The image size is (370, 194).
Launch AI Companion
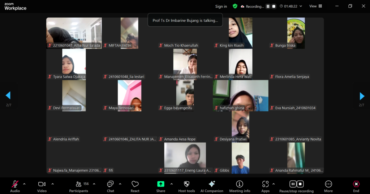pyautogui.click(x=212, y=186)
